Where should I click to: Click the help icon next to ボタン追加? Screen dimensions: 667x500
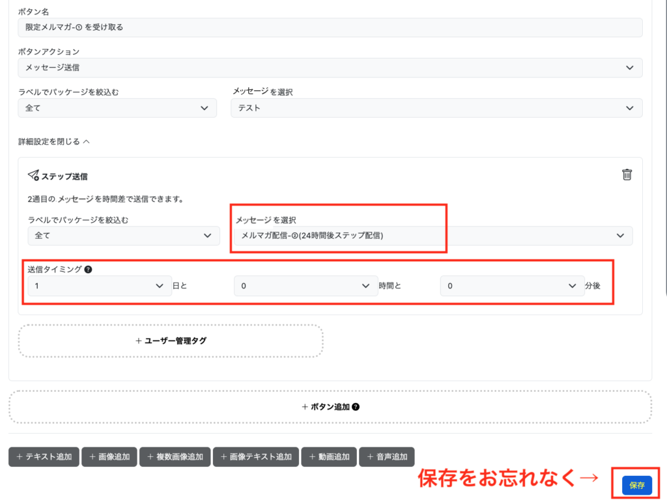(x=356, y=407)
